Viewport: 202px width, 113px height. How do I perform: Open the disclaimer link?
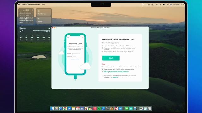(x=116, y=77)
